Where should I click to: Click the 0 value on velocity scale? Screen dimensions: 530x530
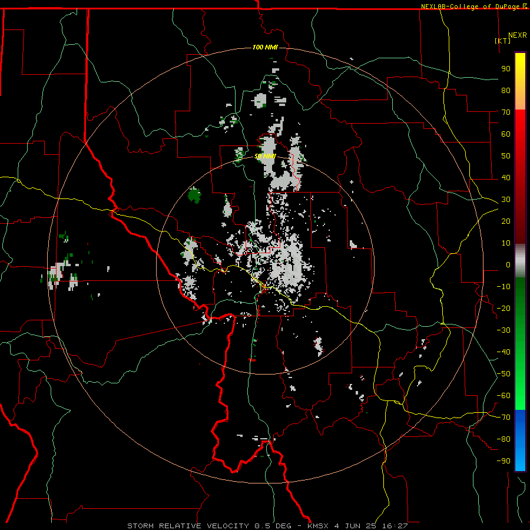click(508, 265)
